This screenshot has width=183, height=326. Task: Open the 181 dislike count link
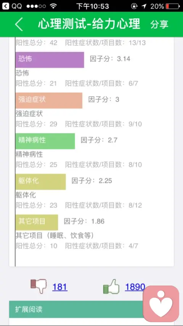60,287
